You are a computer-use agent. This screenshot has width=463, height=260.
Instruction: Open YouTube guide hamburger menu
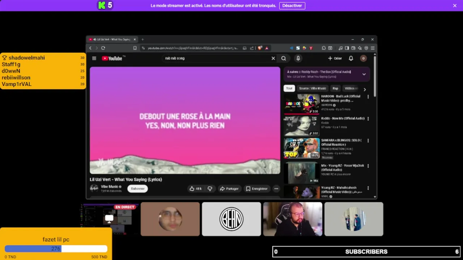(x=94, y=58)
